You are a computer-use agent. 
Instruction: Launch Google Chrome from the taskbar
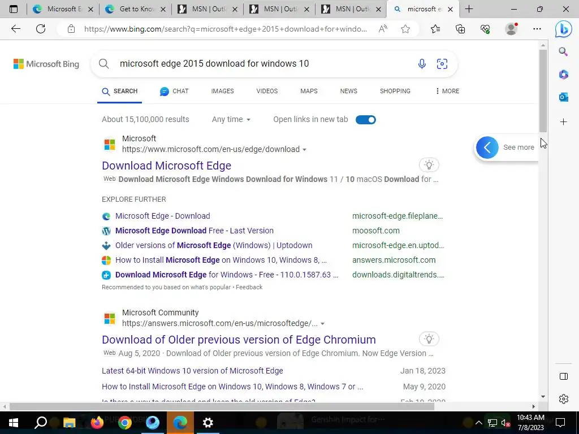[x=125, y=423]
